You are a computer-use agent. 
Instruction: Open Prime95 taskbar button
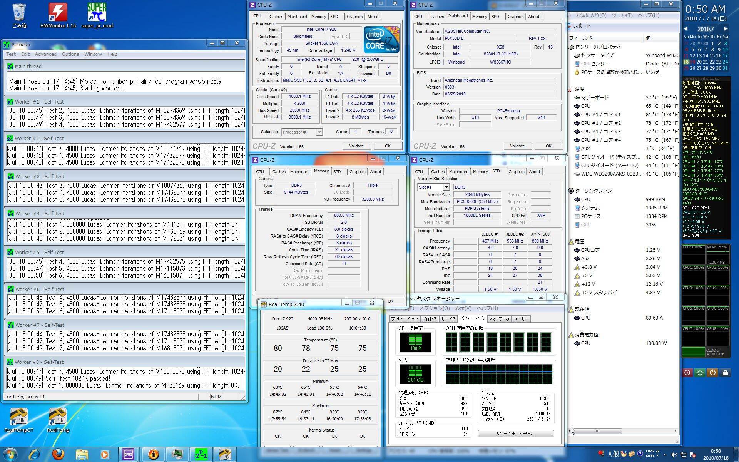201,454
